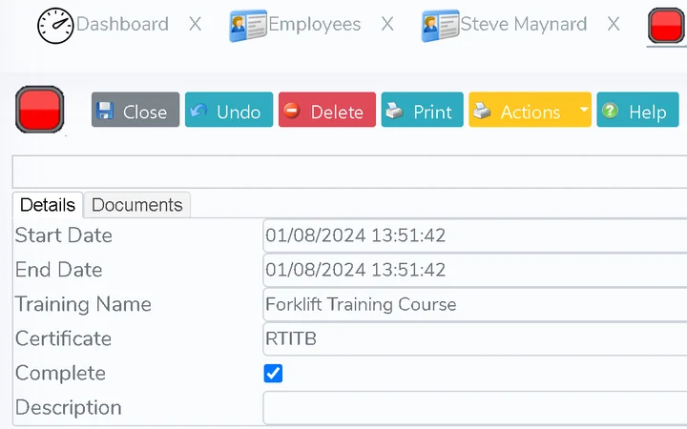Screen dimensions: 687x429
Task: Click the Undo button
Action: [x=229, y=110]
